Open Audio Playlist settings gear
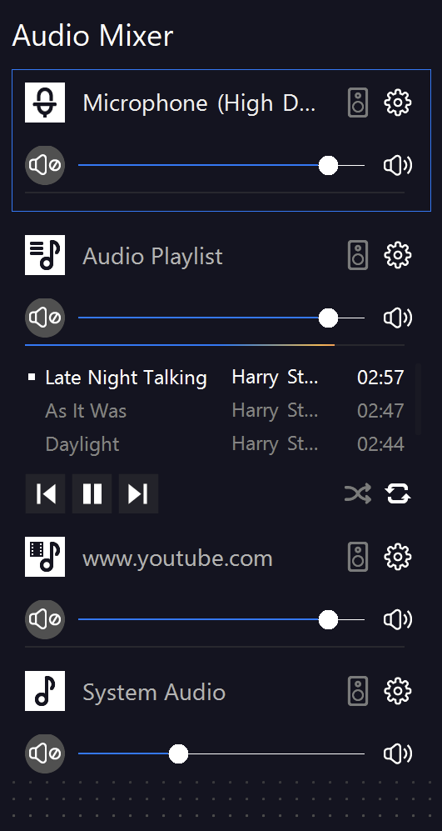 [x=398, y=255]
